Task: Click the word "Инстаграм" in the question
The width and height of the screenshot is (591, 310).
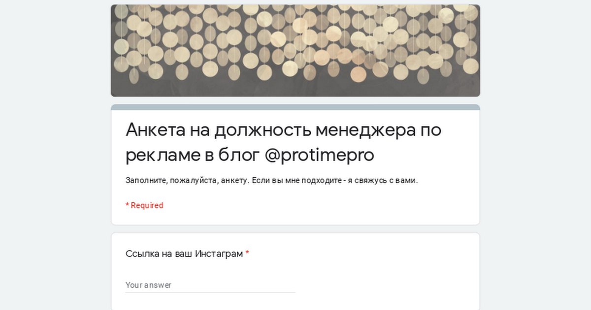Action: (x=219, y=254)
